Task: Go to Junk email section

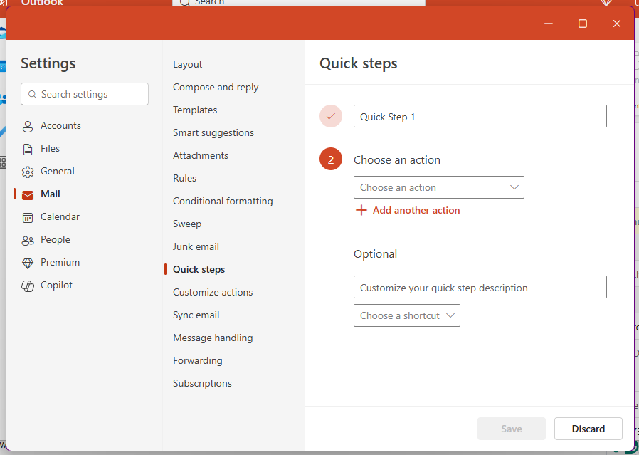Action: point(196,247)
